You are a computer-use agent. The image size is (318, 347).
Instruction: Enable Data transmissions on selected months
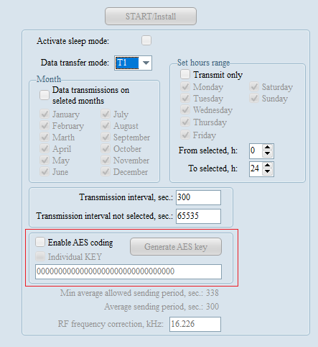coord(45,95)
